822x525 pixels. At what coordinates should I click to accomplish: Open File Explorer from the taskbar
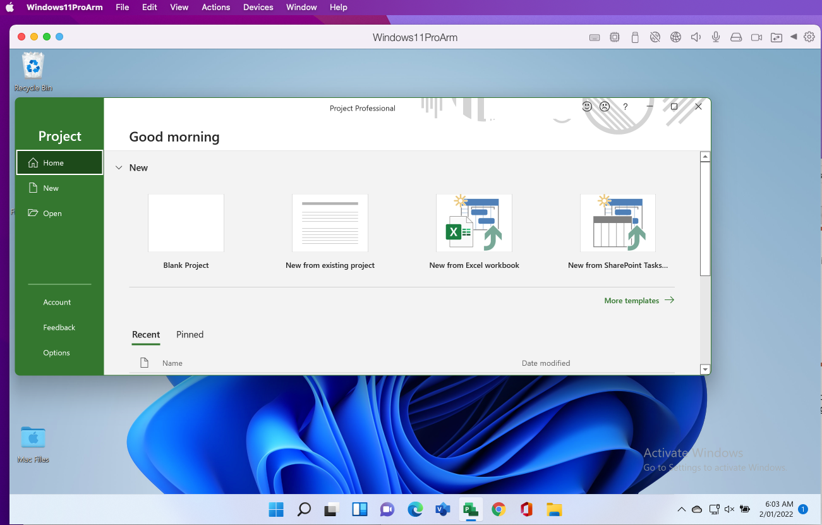(554, 509)
